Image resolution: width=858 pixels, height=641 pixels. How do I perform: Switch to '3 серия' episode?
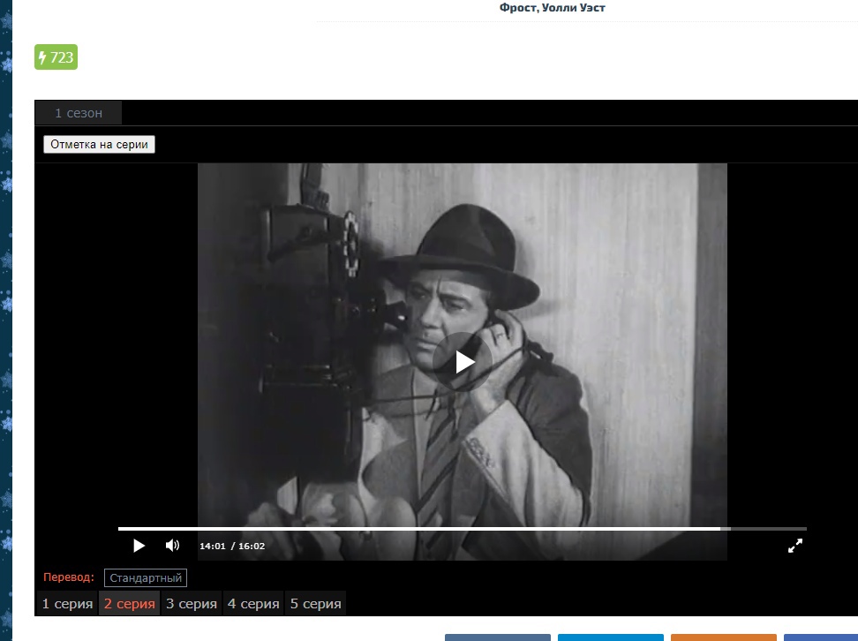coord(192,603)
